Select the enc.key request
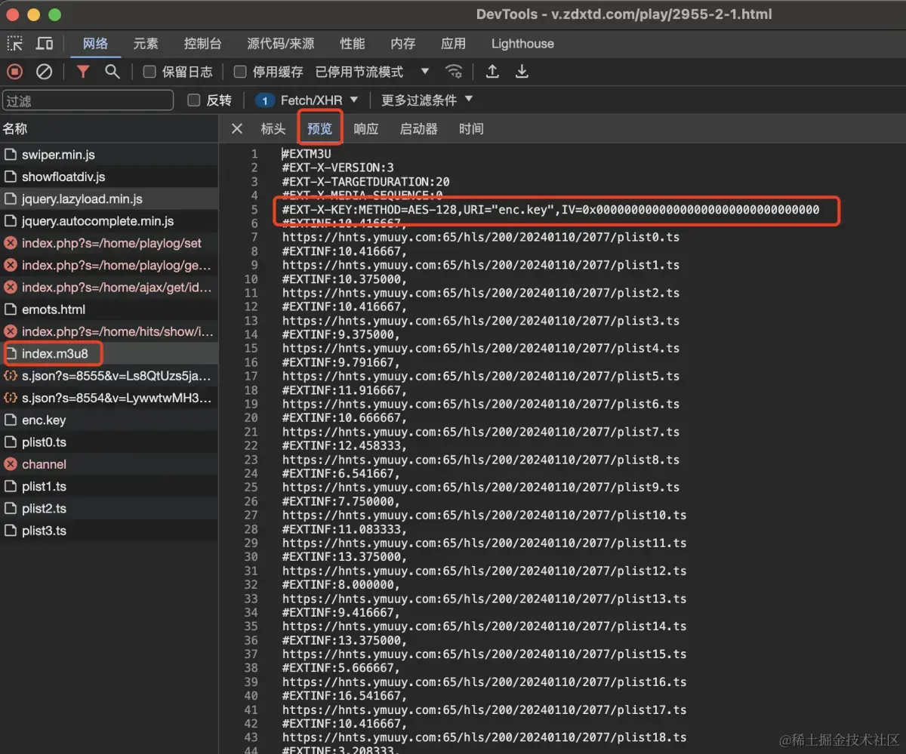This screenshot has width=906, height=754. click(109, 420)
